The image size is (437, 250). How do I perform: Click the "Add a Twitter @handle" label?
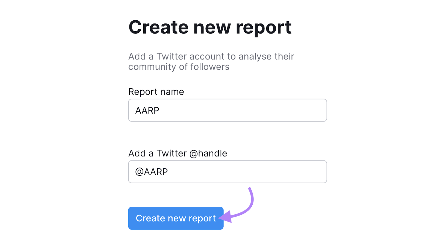click(x=178, y=153)
